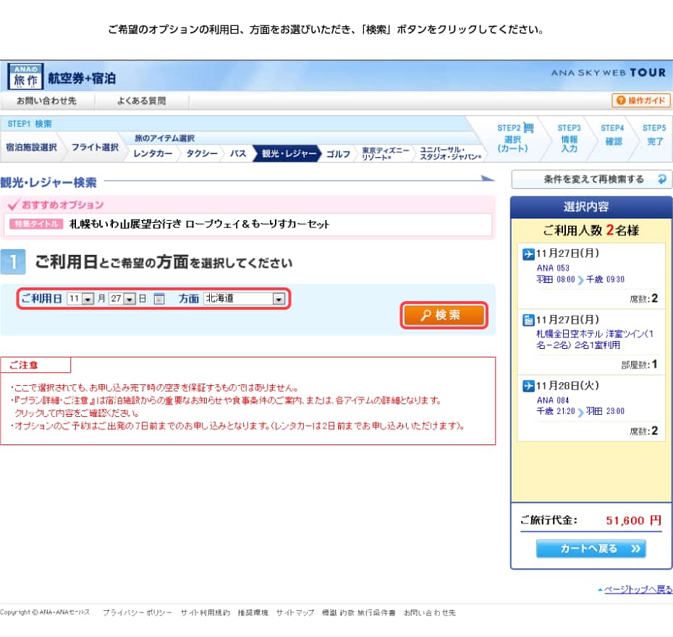The width and height of the screenshot is (673, 637).
Task: Click the first flight airplane icon
Action: 528,254
